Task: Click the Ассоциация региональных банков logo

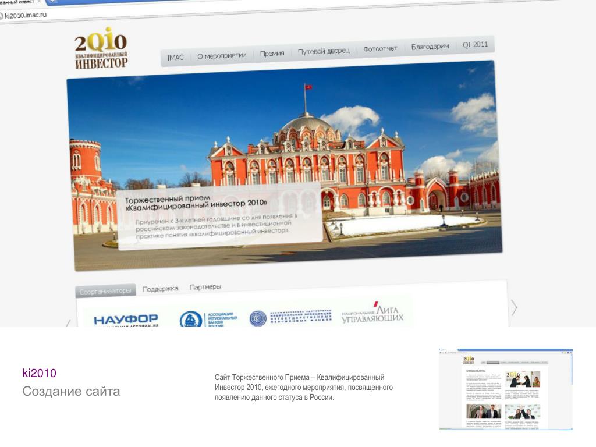Action: click(x=208, y=320)
